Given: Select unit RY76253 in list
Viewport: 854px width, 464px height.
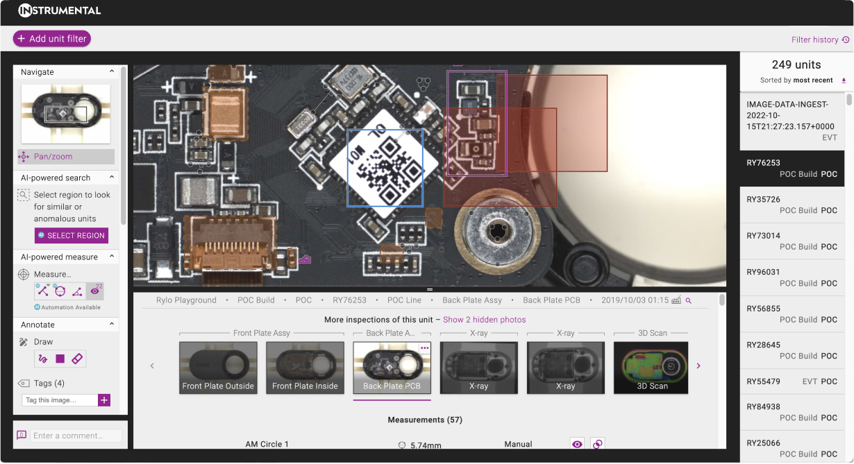Looking at the screenshot, I should click(792, 169).
